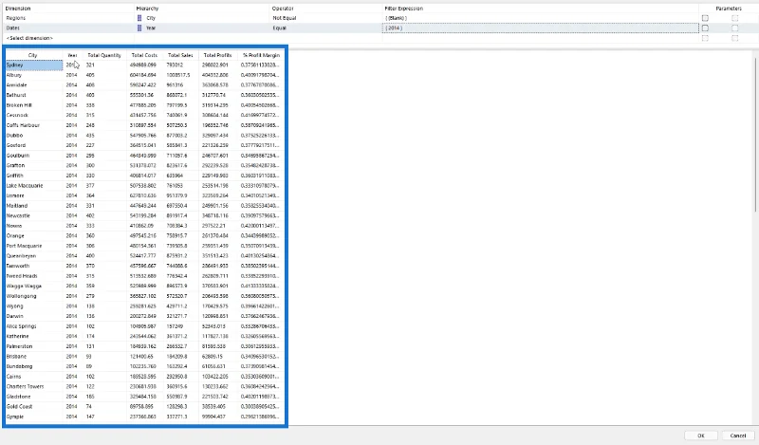Select the Brisbane city cell
759x445 pixels.
(x=34, y=357)
